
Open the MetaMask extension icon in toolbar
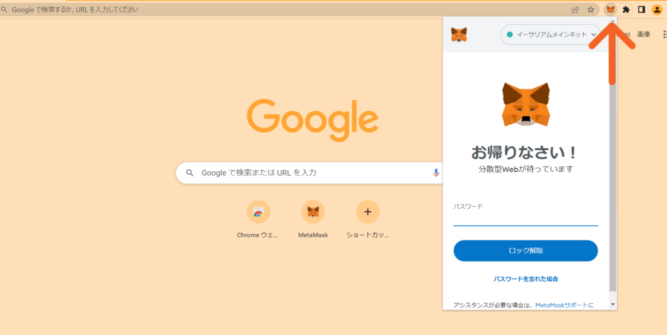pyautogui.click(x=610, y=9)
